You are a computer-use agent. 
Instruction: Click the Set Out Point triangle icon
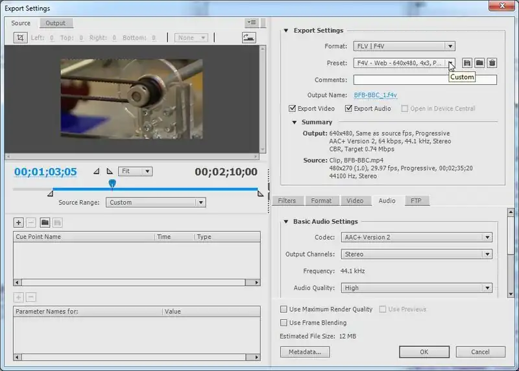(x=110, y=172)
